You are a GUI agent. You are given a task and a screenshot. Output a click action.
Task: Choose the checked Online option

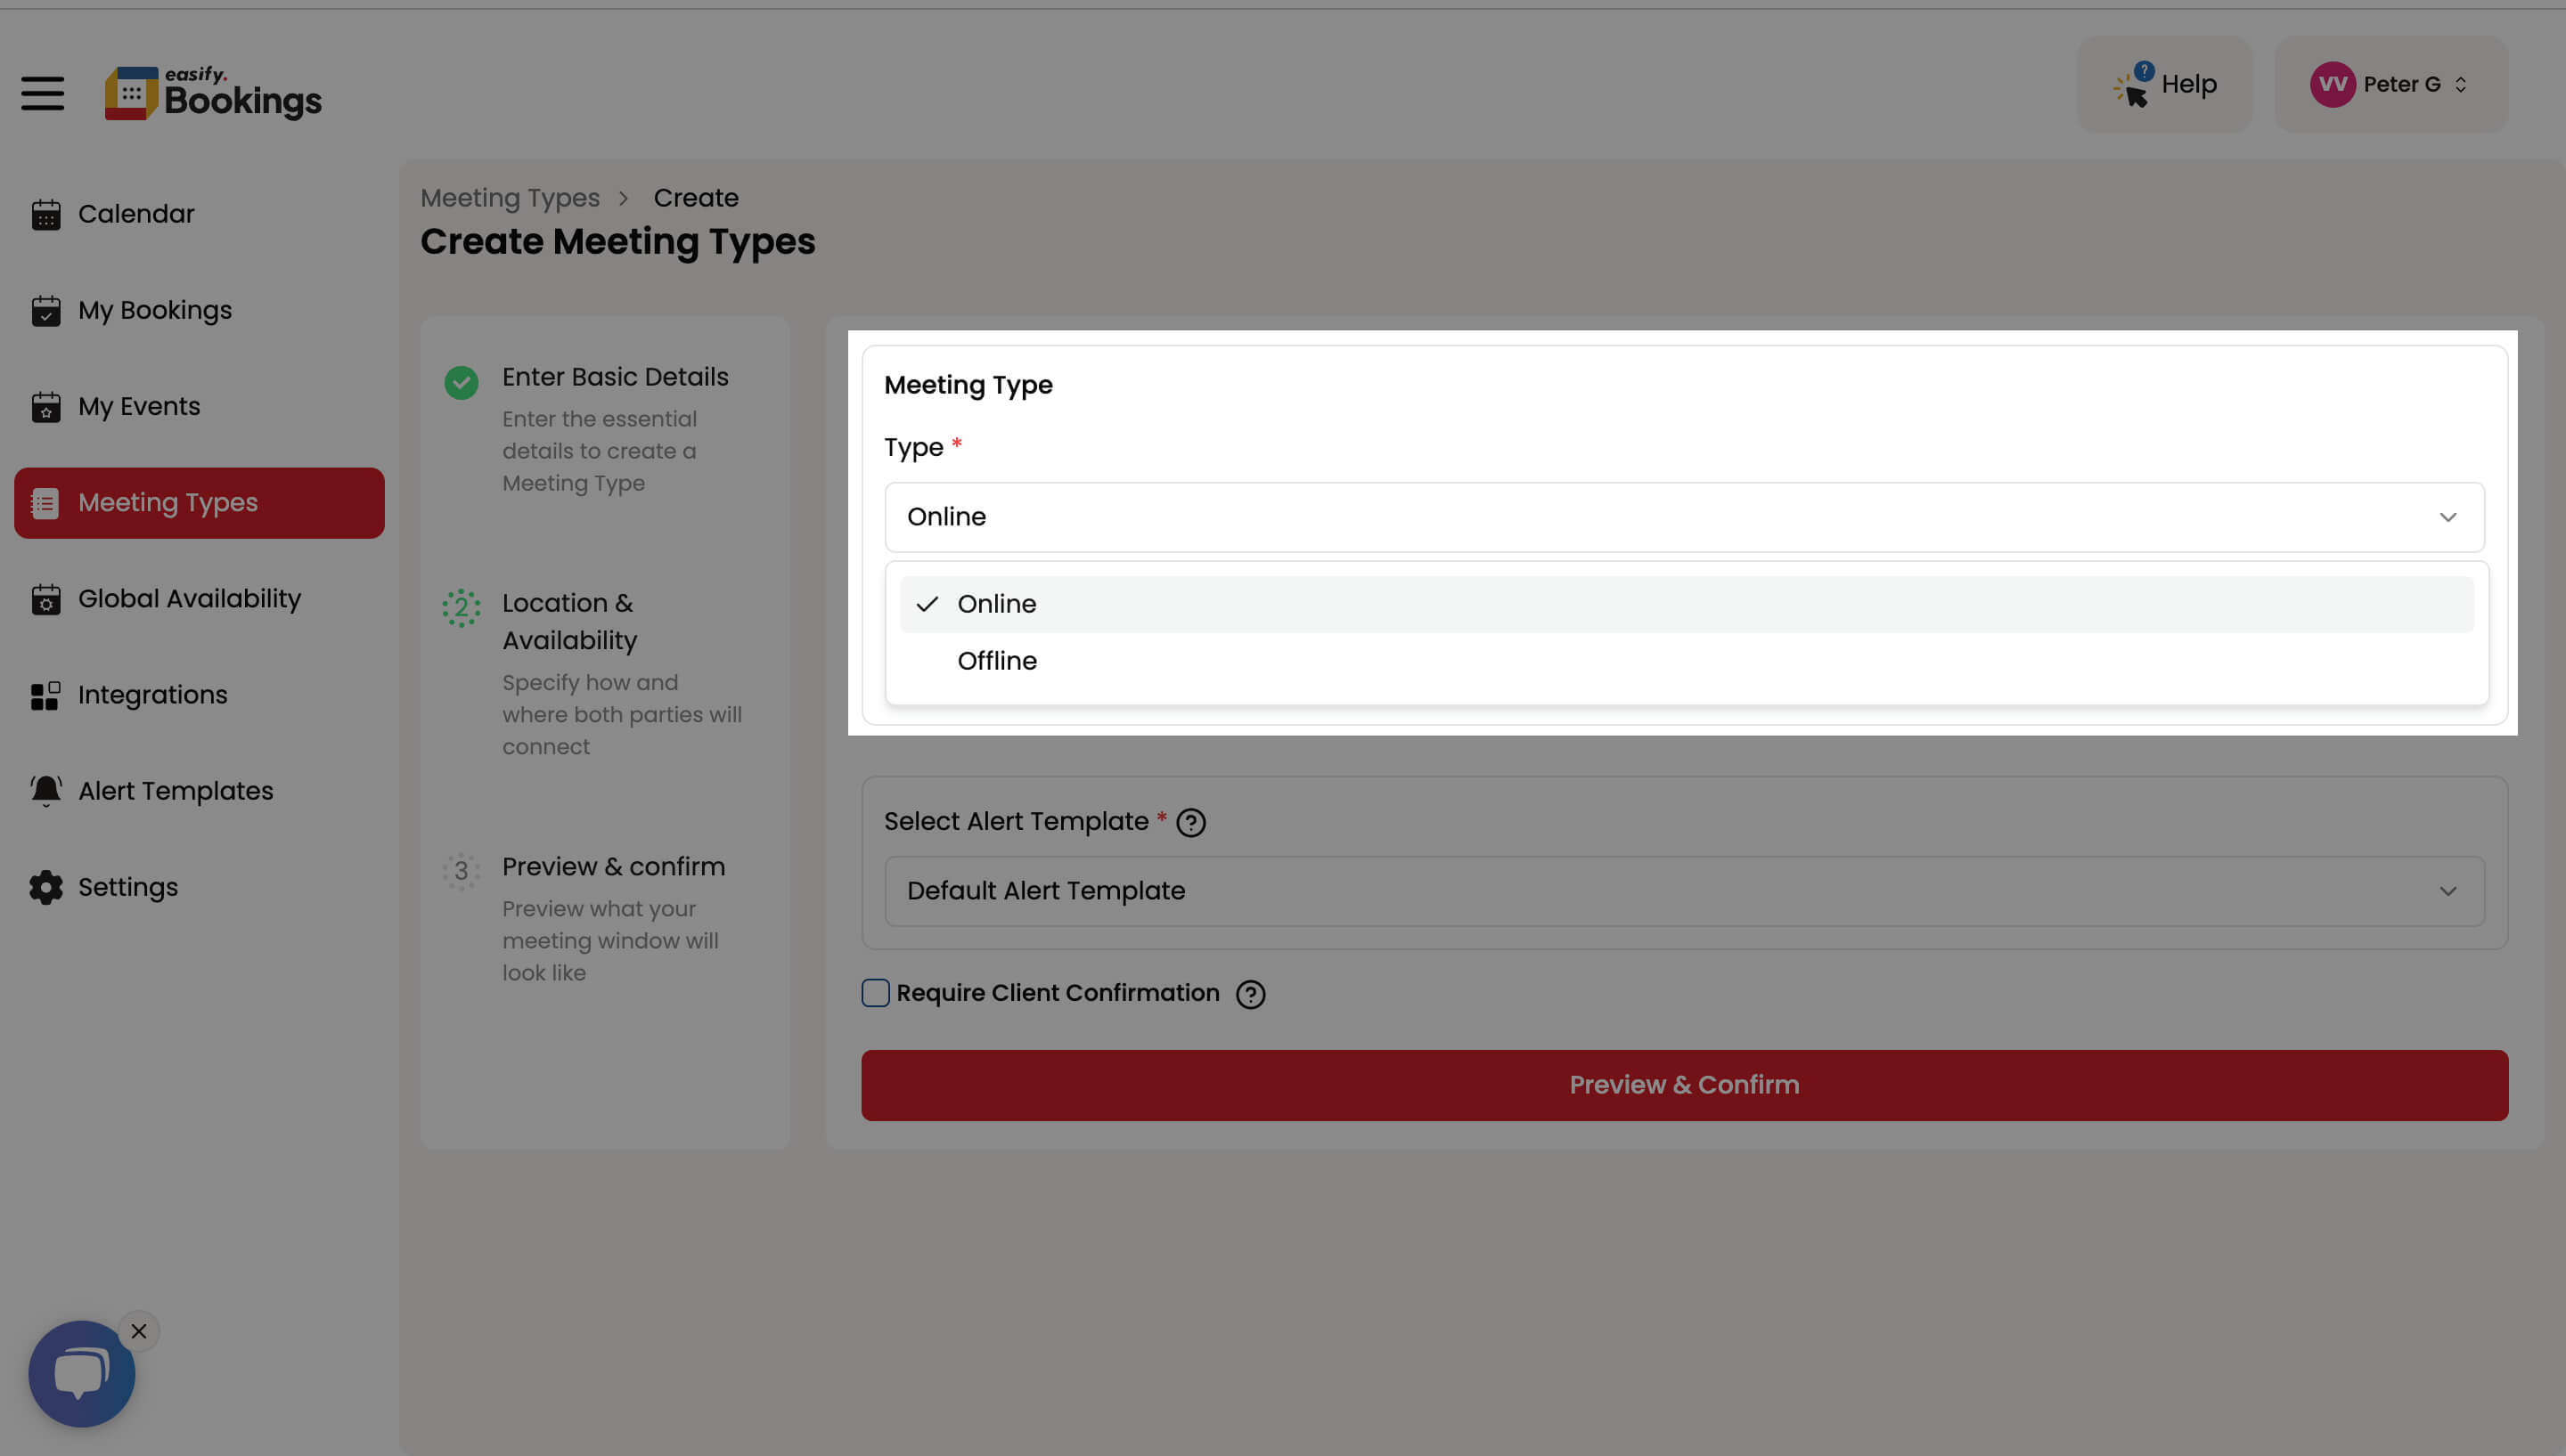(x=996, y=604)
